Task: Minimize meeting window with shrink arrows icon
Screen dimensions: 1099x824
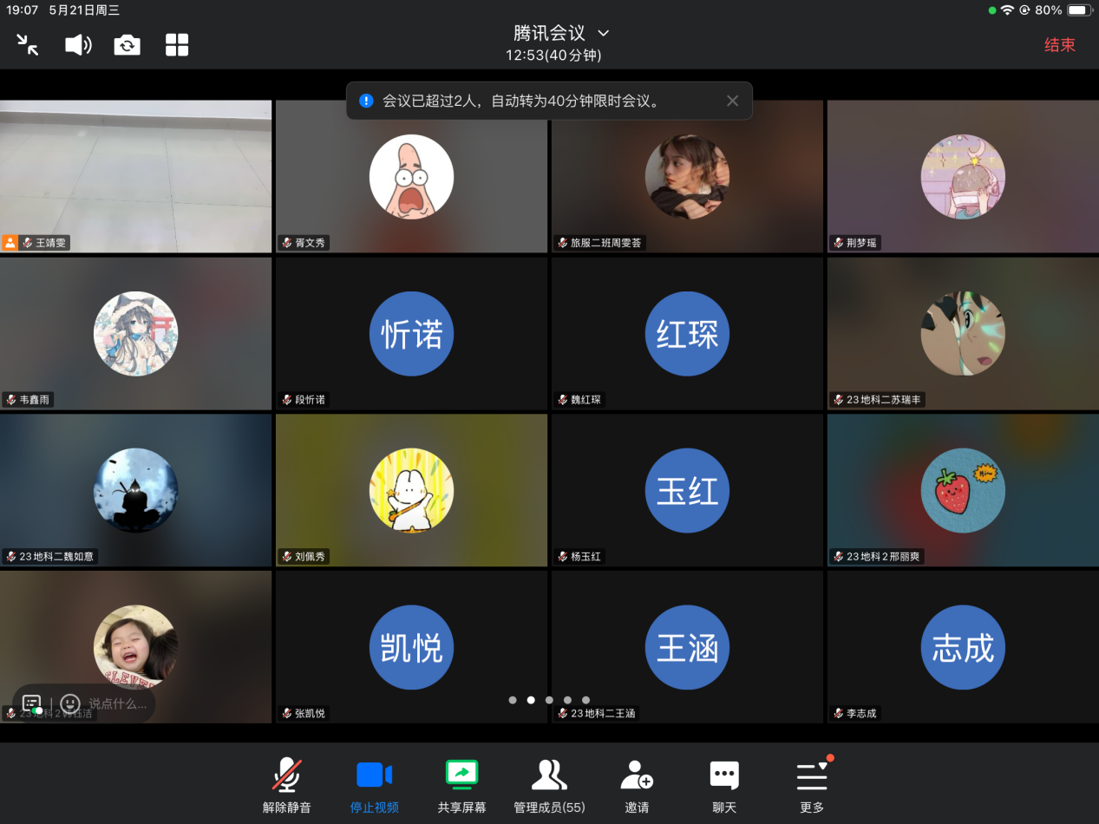Action: click(28, 45)
